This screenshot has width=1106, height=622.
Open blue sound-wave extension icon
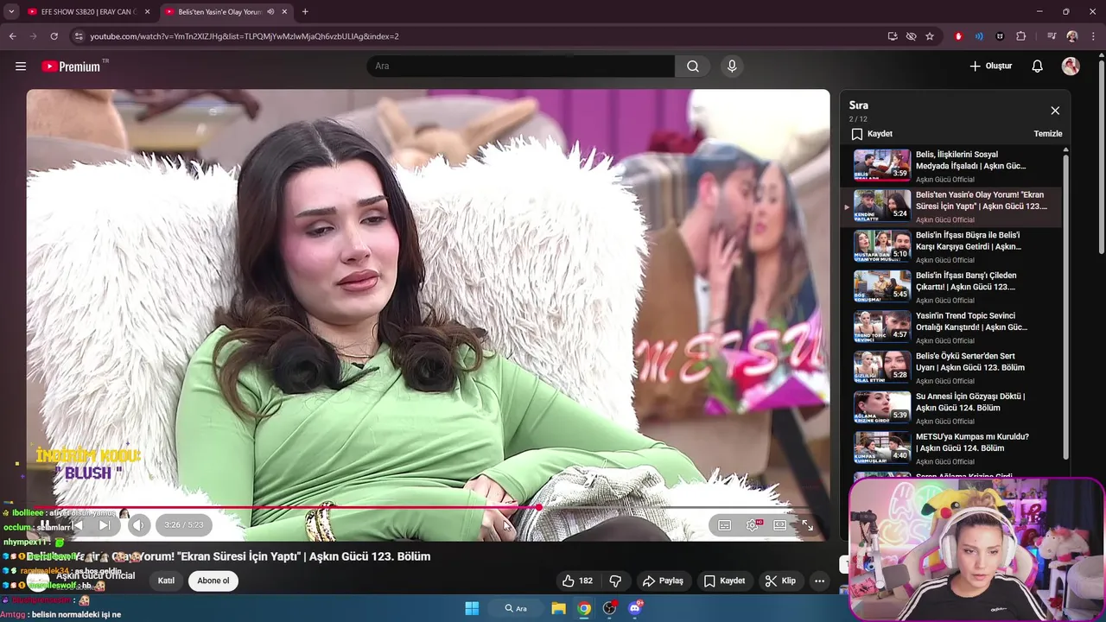pyautogui.click(x=979, y=36)
